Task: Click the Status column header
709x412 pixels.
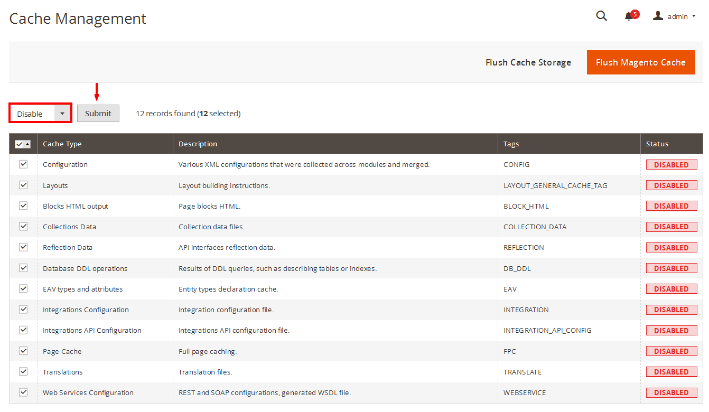Action: [x=671, y=144]
